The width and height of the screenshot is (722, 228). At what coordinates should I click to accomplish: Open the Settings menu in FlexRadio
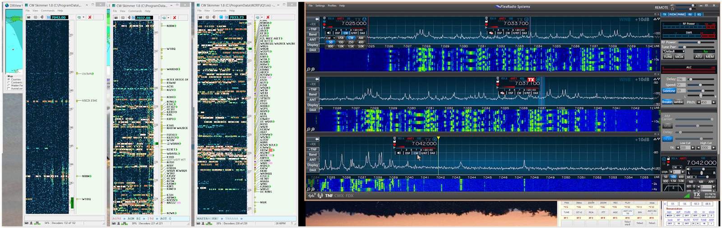coord(320,6)
